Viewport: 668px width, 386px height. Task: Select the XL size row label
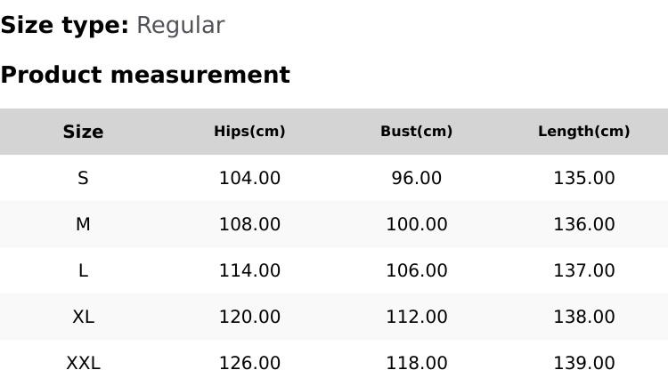point(83,317)
